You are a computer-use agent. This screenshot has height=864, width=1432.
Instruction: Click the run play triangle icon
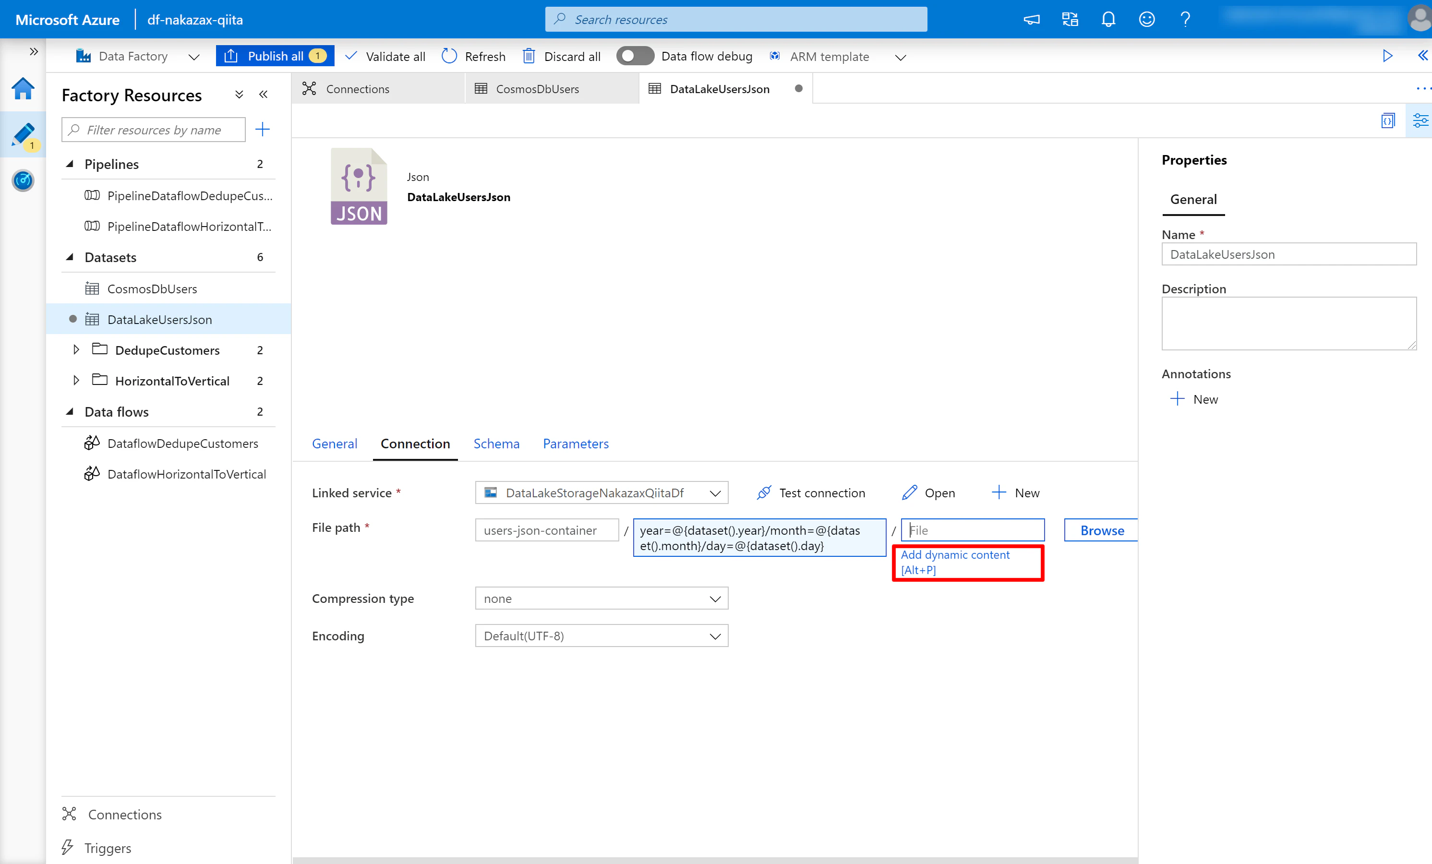1387,56
